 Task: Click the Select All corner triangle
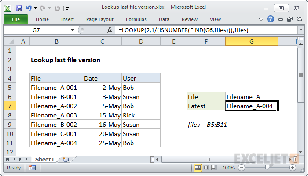[10, 41]
